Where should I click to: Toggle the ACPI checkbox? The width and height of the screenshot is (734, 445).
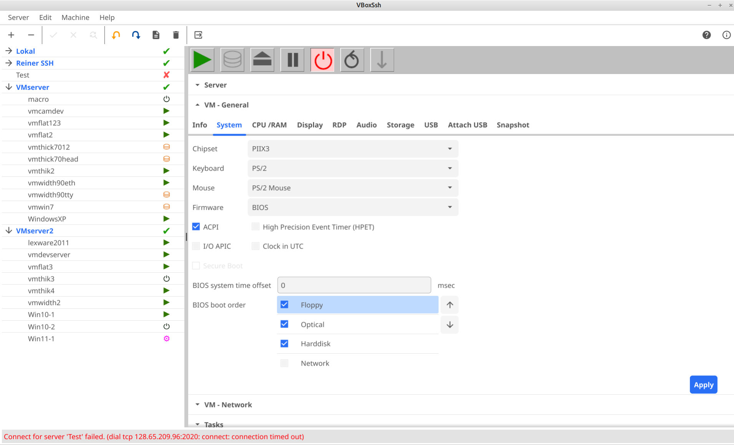coord(196,227)
